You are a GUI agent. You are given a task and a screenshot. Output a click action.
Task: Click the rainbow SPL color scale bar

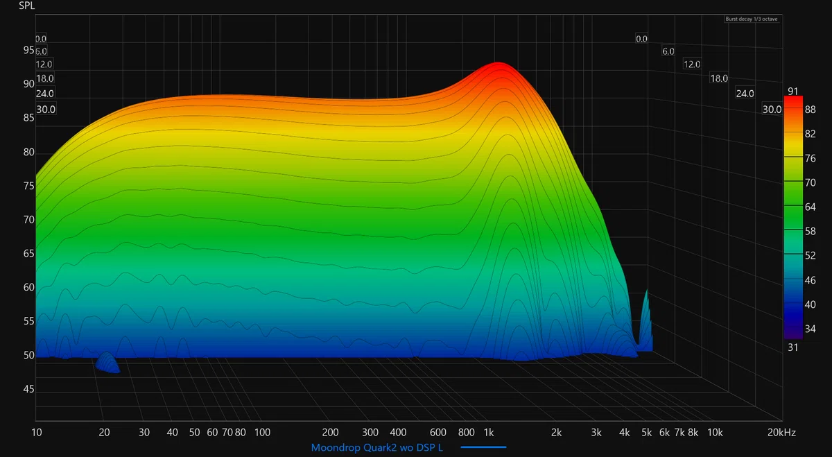(x=792, y=217)
